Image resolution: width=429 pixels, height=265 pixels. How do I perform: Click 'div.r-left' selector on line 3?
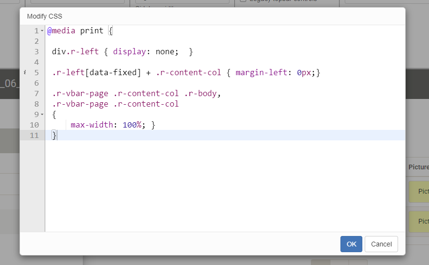[x=75, y=52]
